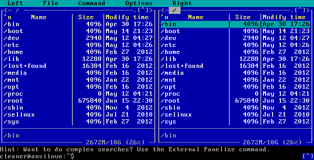This screenshot has height=160, width=314.
Task: Select highlighted /bin in right panel
Action: [x=235, y=24]
